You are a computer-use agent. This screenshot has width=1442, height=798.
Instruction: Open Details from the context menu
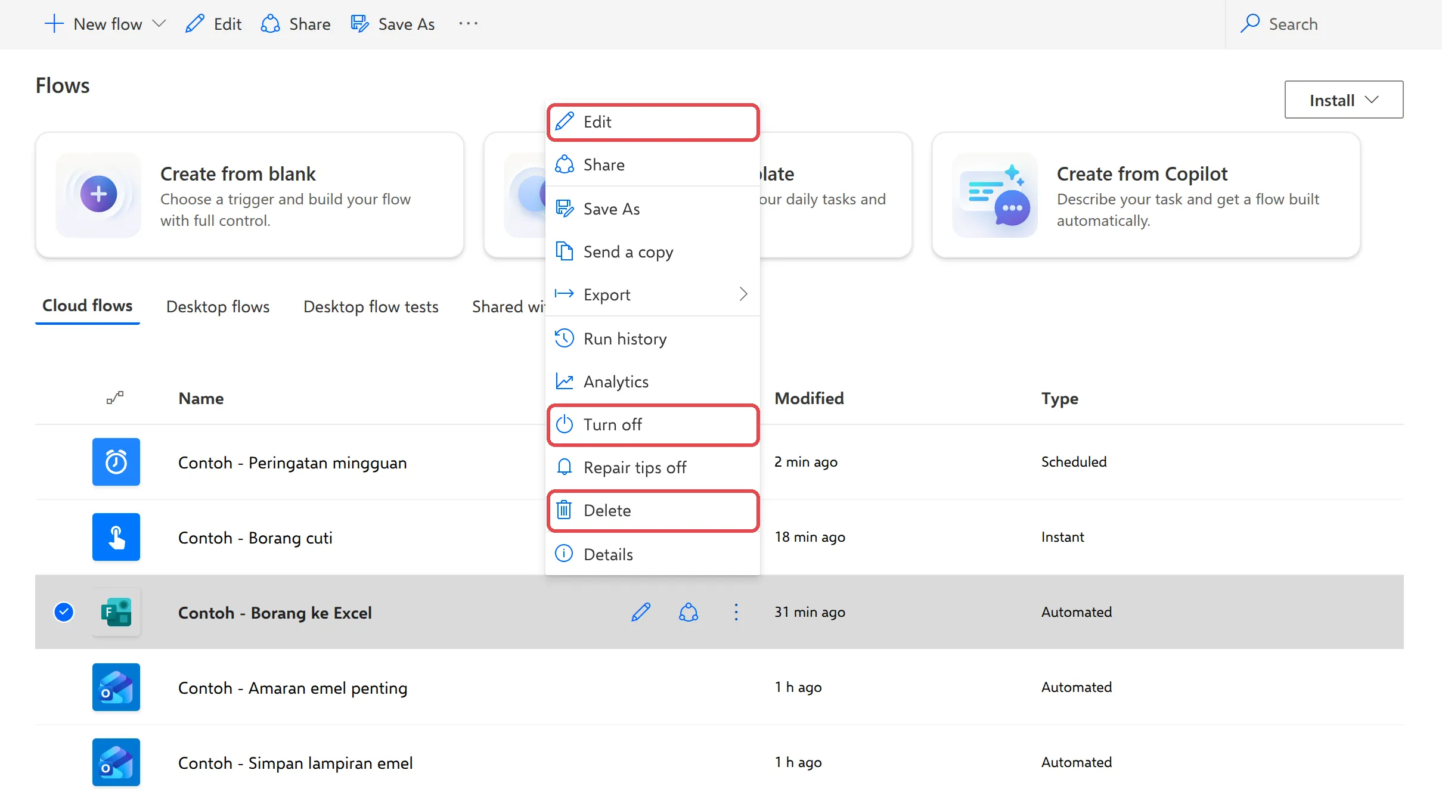pos(653,555)
